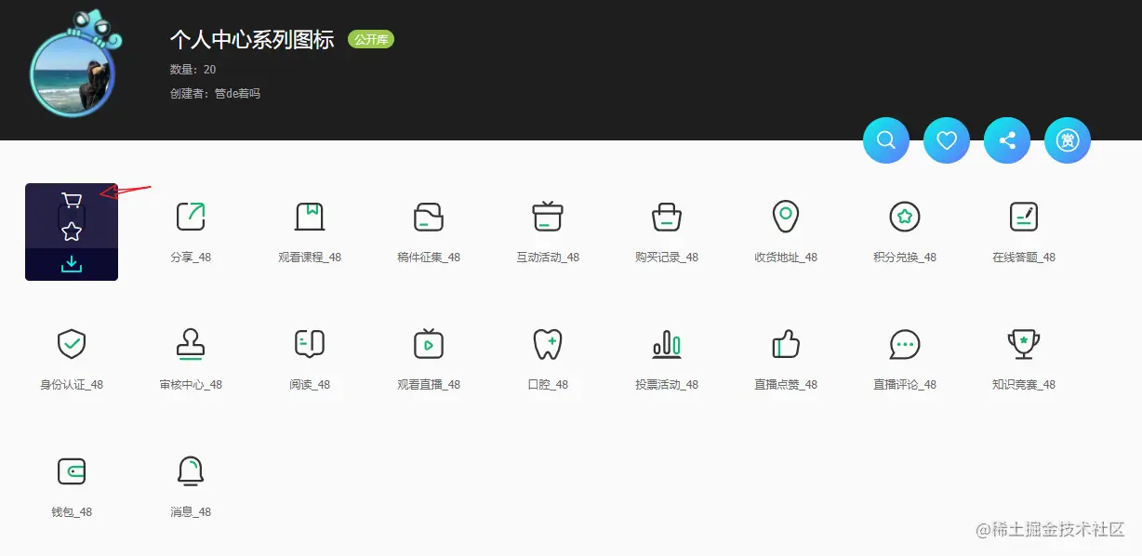
Task: Select the 消息_48 notification bell icon
Action: coord(191,472)
